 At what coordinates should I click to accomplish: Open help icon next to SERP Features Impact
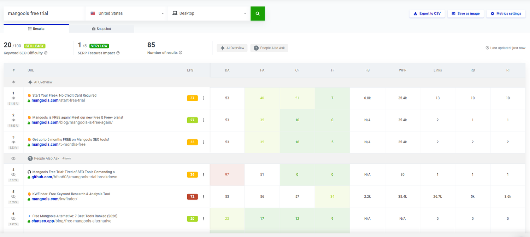118,53
